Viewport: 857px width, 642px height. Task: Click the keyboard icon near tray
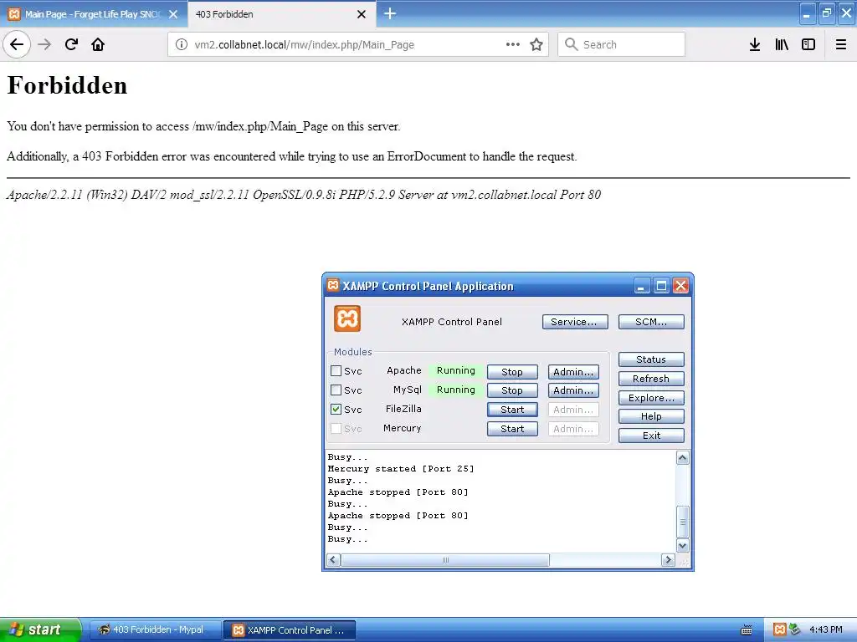click(x=747, y=630)
